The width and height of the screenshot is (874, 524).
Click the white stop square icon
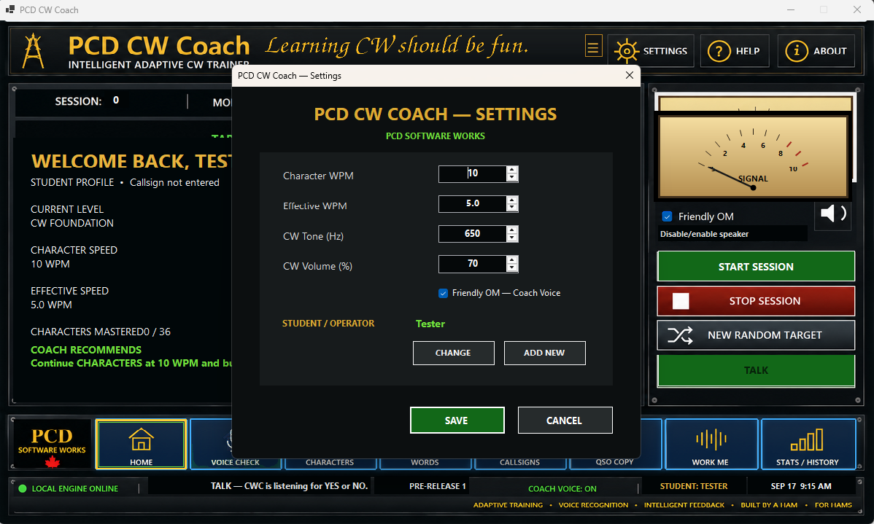tap(681, 301)
